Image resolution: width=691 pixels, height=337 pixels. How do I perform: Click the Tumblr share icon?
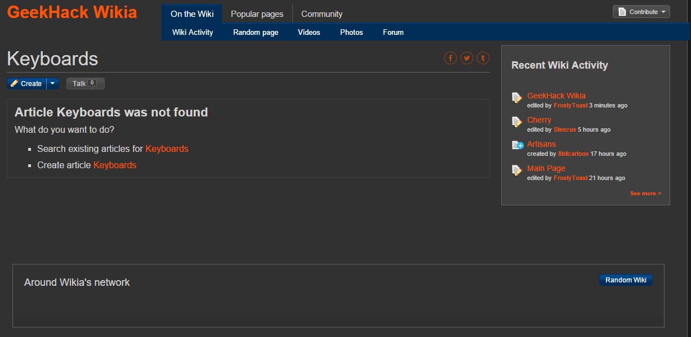click(x=483, y=58)
